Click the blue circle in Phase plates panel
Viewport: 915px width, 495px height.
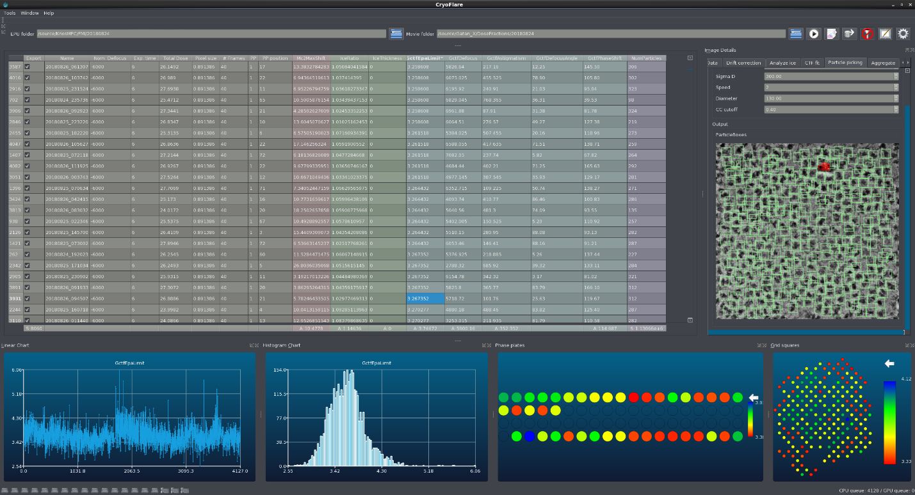coord(529,437)
